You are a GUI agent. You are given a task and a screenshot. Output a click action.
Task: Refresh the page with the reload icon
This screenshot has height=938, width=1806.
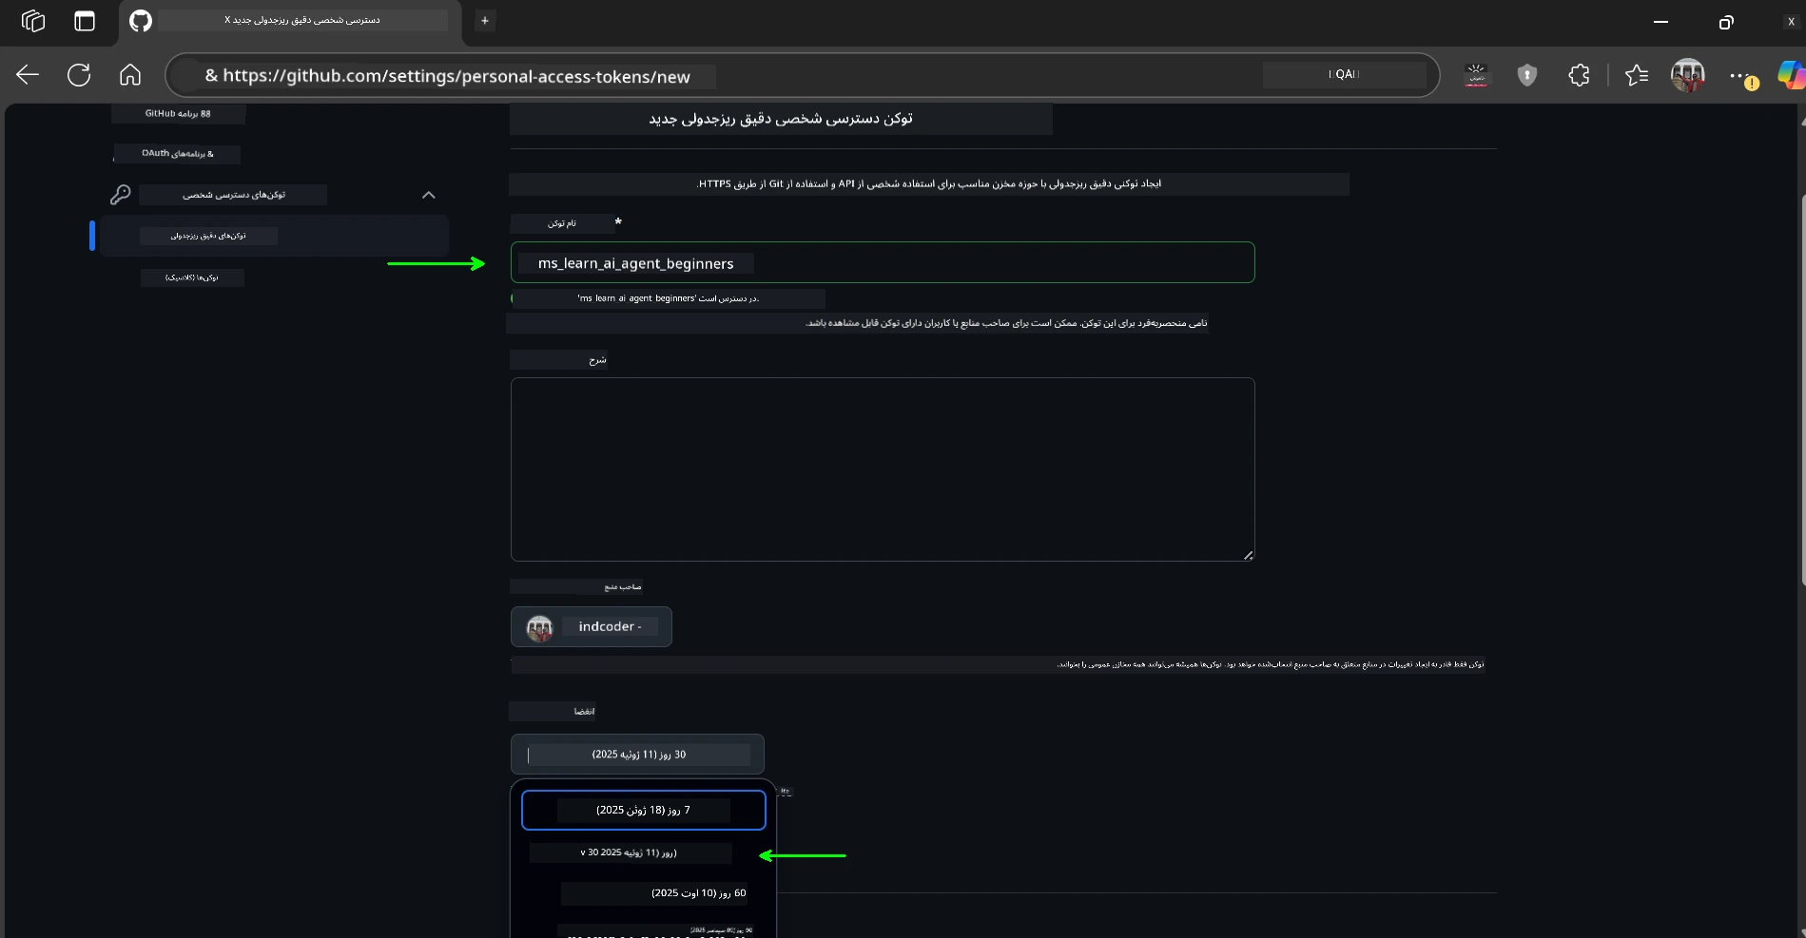79,75
